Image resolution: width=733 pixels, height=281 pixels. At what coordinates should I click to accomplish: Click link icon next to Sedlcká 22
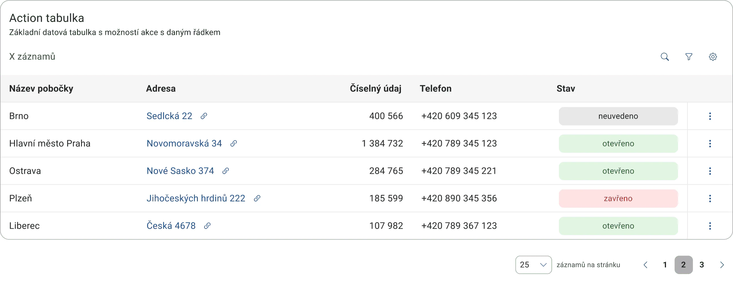pyautogui.click(x=204, y=116)
